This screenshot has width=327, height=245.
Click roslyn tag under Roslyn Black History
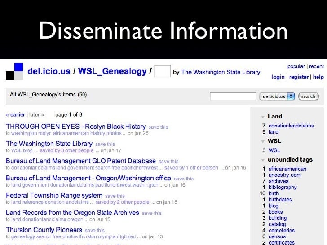click(x=45, y=133)
